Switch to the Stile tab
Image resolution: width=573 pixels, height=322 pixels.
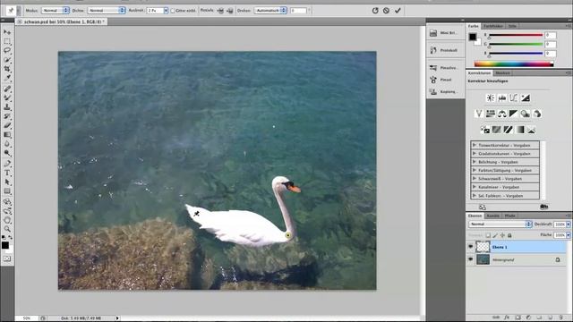(x=512, y=26)
